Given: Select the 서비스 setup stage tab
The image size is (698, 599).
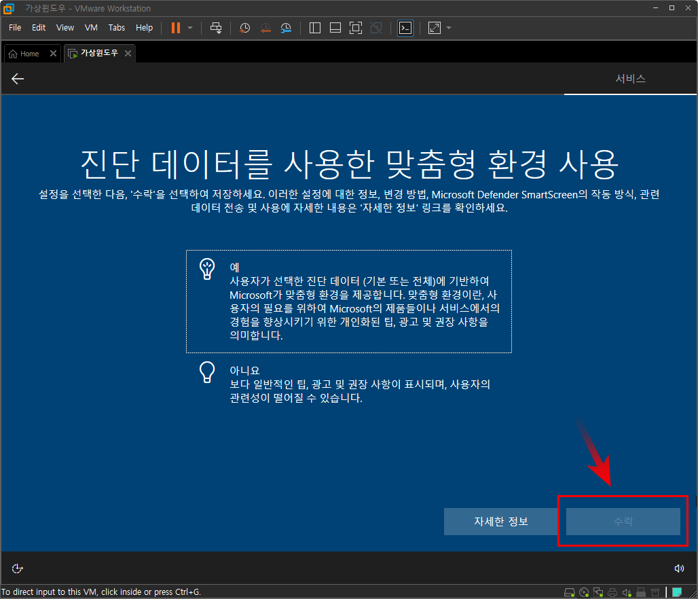Looking at the screenshot, I should point(630,79).
